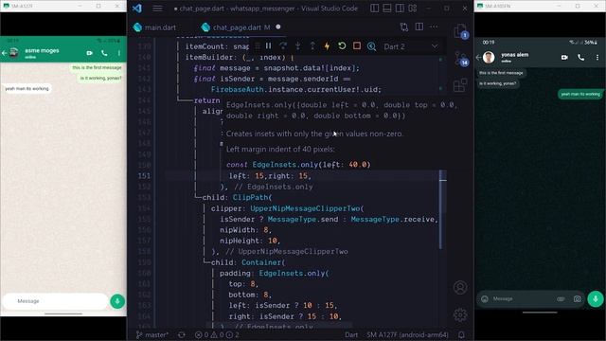Start voice call with yonas alem

tap(580, 57)
